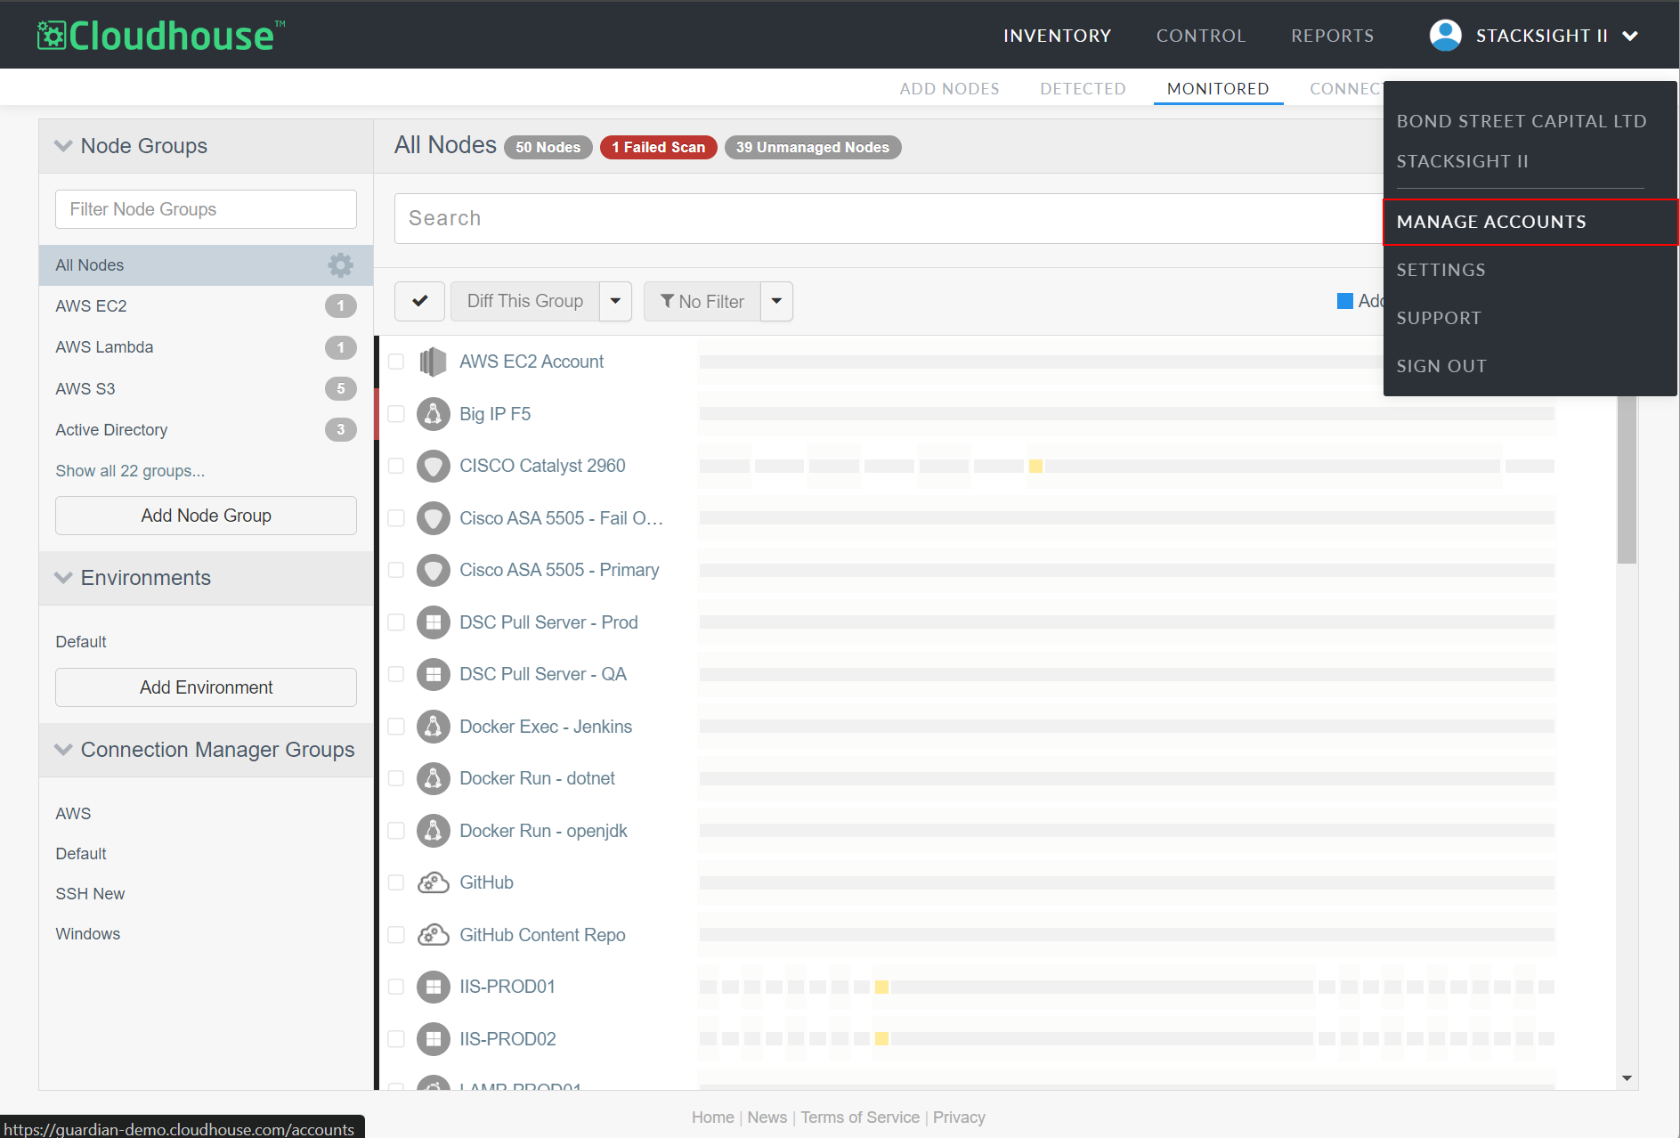Screen dimensions: 1680x1138
Task: Switch to the ADD NODES tab
Action: (x=949, y=89)
